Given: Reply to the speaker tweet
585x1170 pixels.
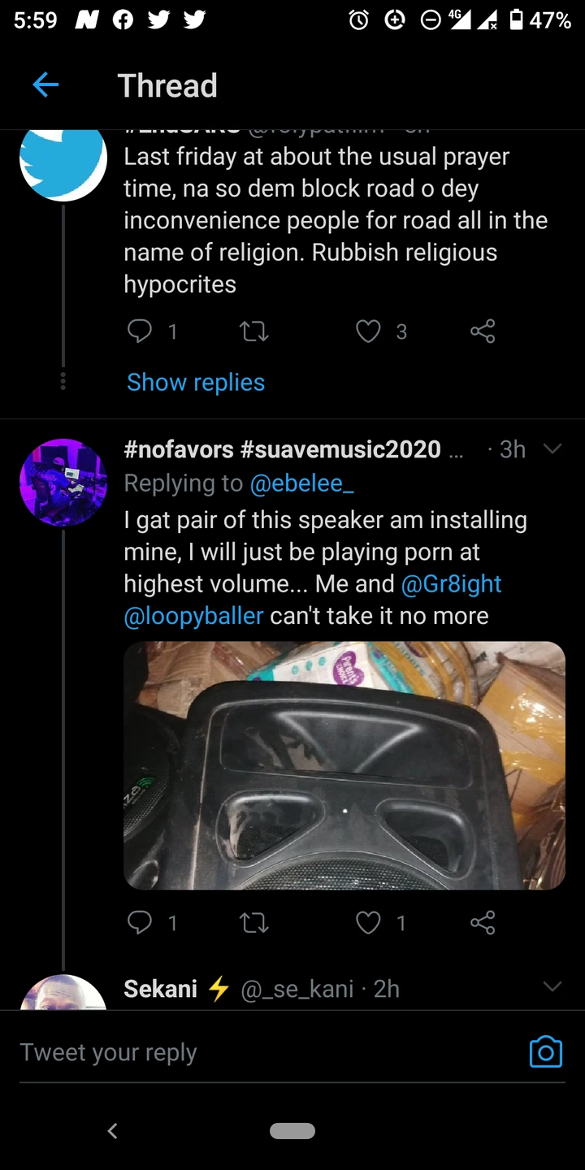Looking at the screenshot, I should 141,922.
